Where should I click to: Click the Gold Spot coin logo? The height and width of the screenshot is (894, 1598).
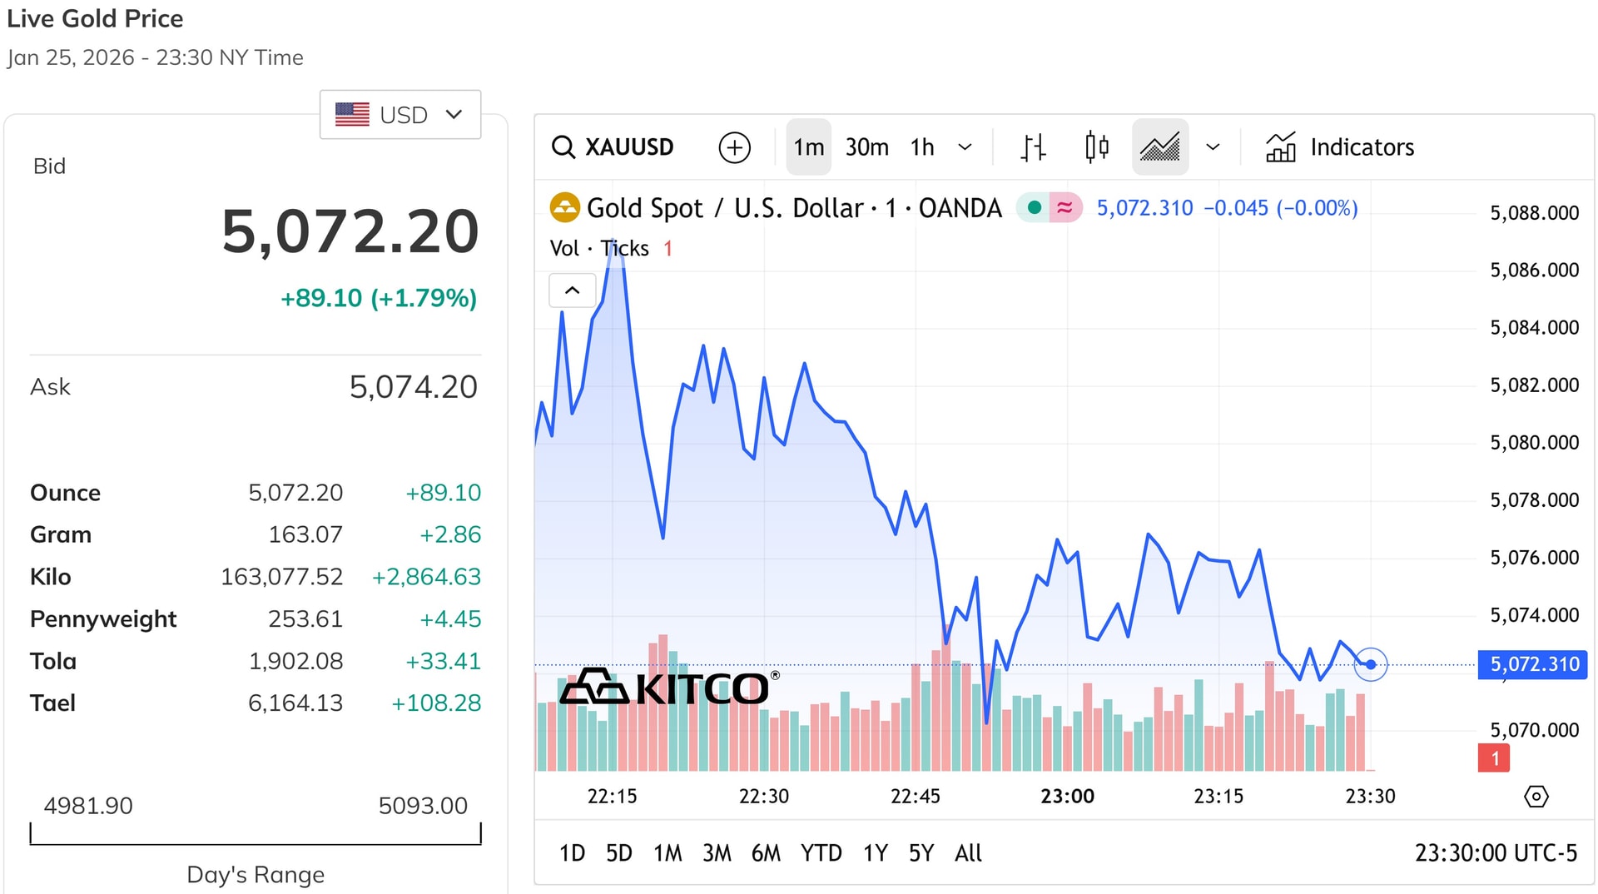(565, 207)
